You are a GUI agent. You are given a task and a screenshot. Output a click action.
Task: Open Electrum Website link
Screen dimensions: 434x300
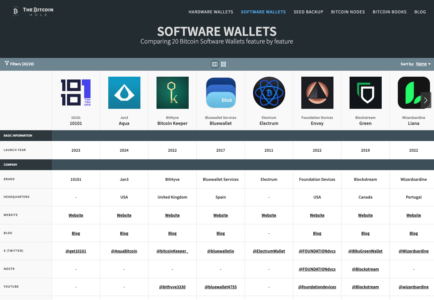coord(269,215)
